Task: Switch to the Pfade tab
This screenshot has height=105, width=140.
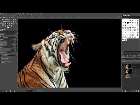Action: click(132, 58)
